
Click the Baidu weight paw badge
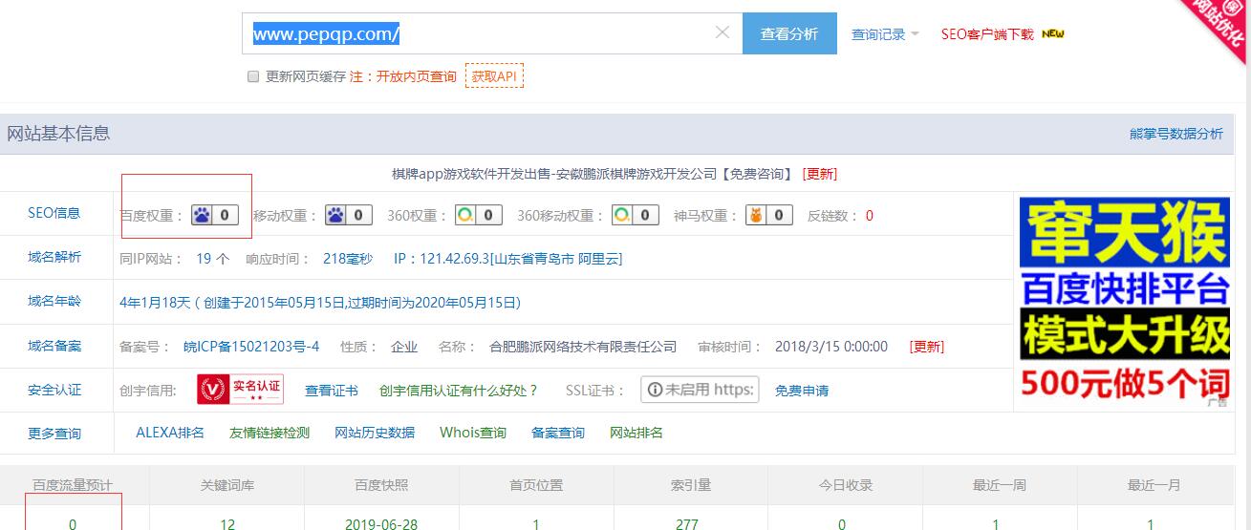[x=215, y=215]
